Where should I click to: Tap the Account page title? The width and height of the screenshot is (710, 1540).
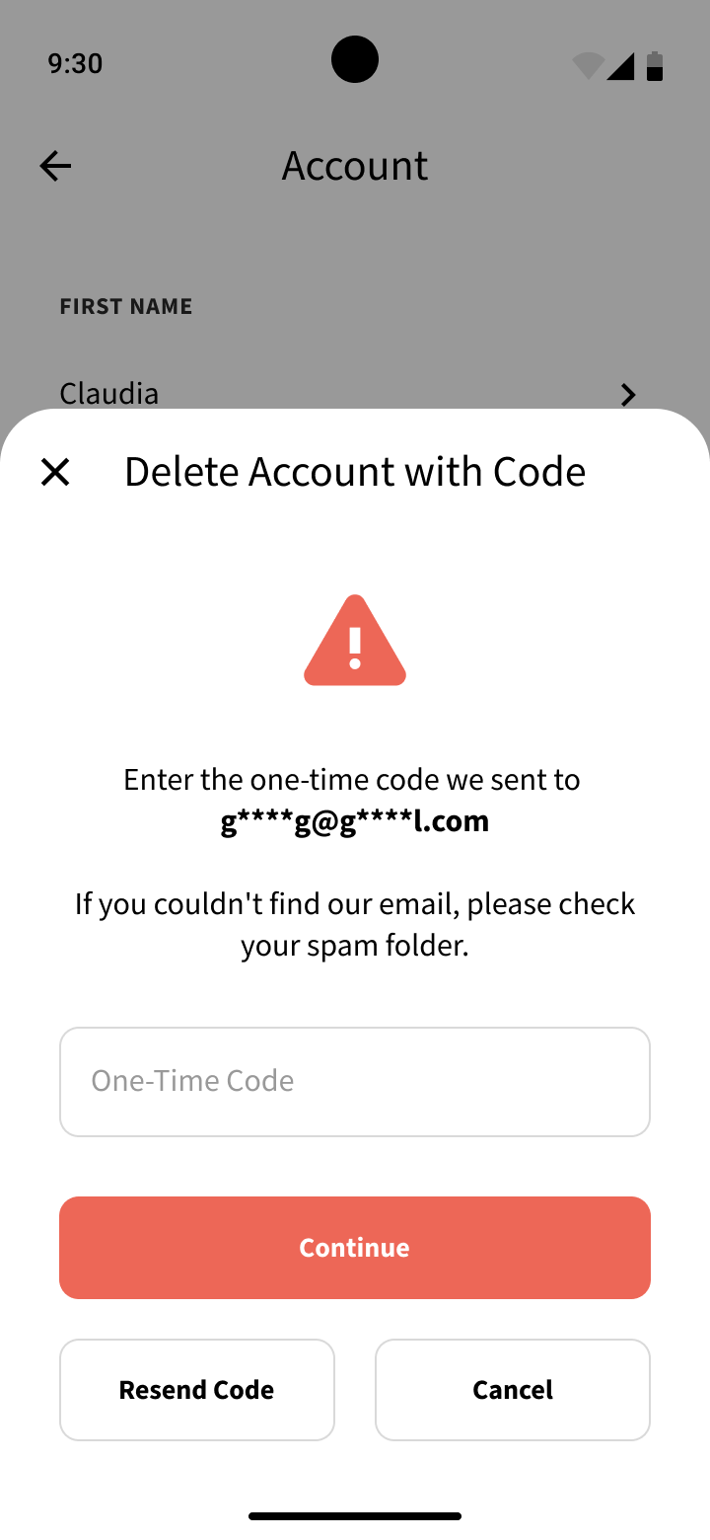pos(355,166)
